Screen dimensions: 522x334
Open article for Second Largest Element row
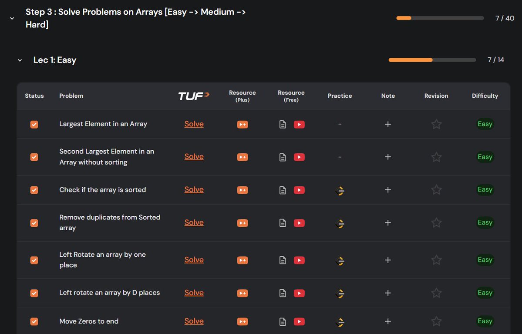(283, 157)
